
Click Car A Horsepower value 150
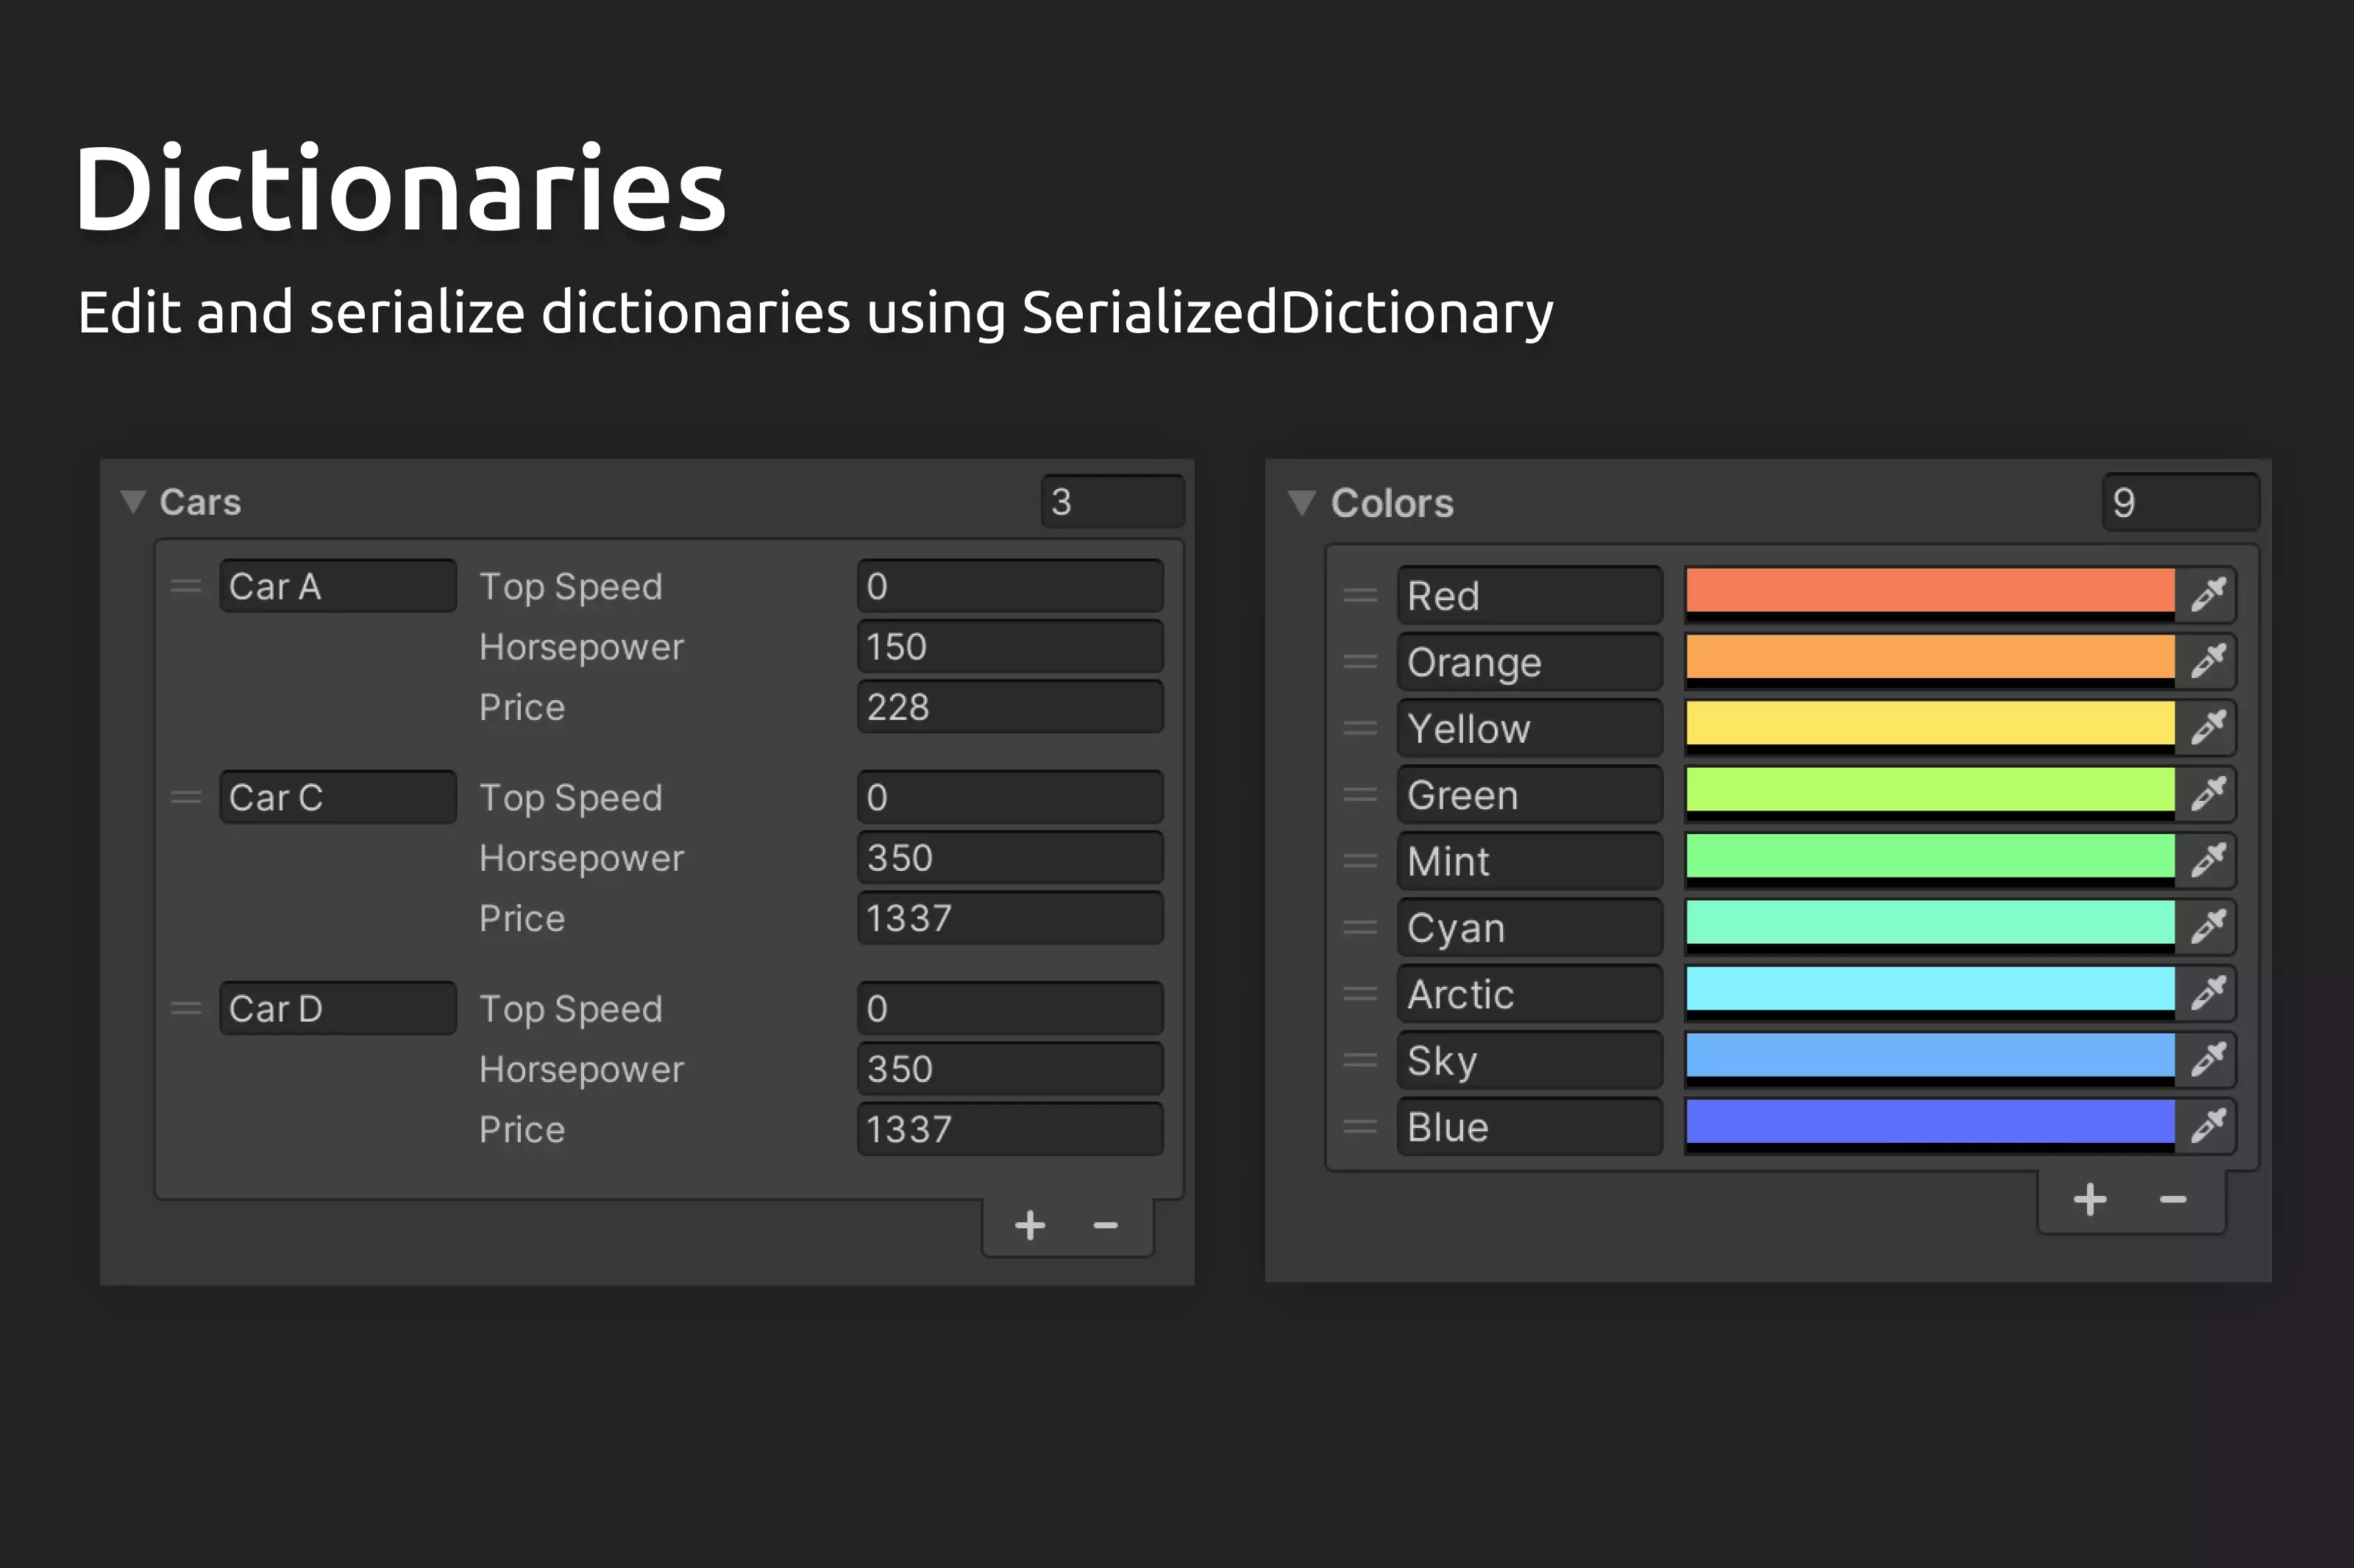(1010, 647)
